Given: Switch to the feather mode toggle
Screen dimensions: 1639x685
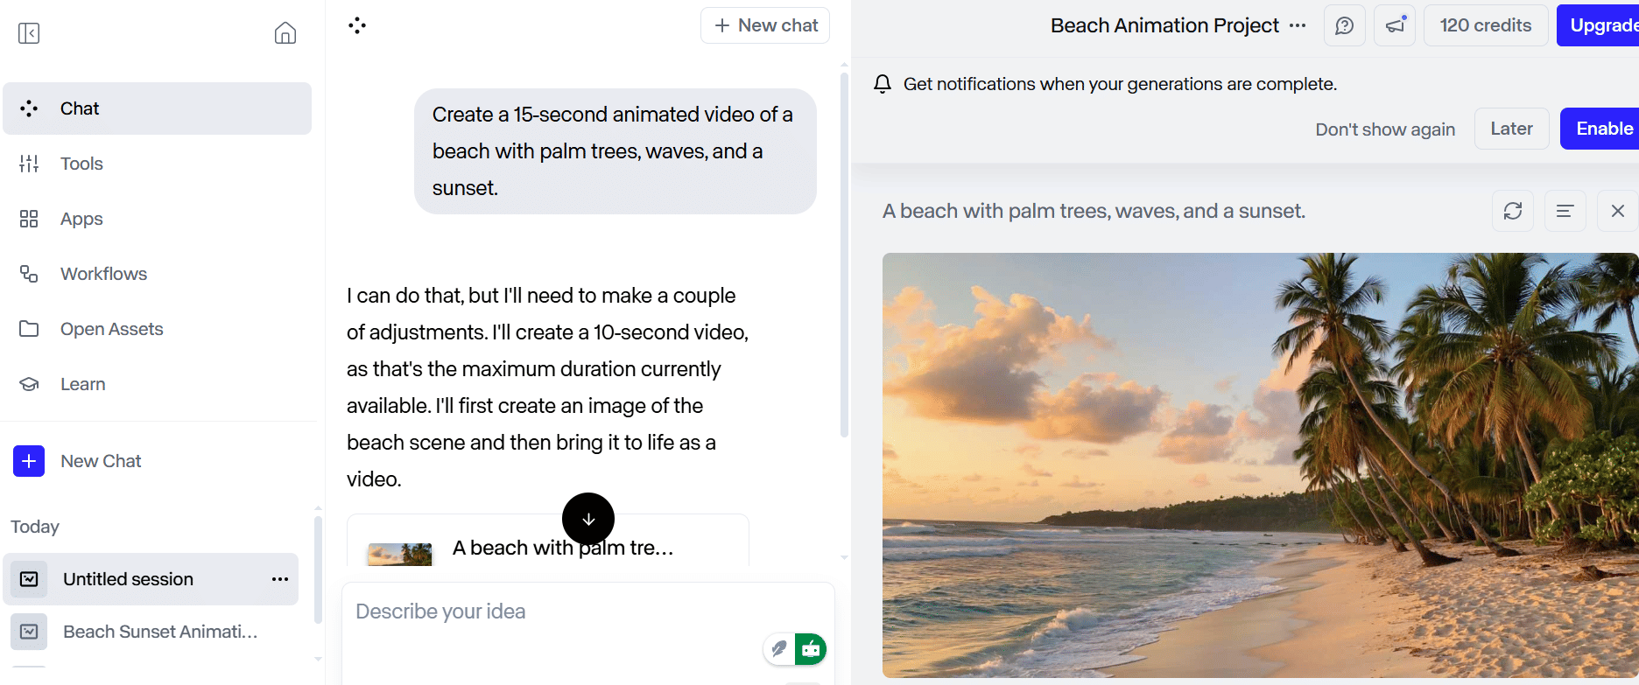Looking at the screenshot, I should tap(778, 649).
